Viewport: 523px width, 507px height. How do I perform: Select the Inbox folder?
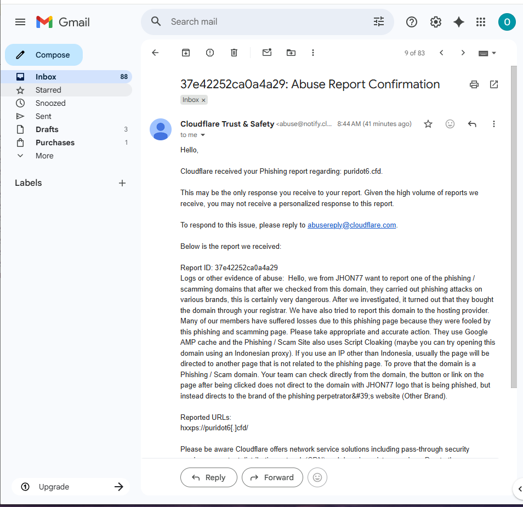click(x=66, y=77)
